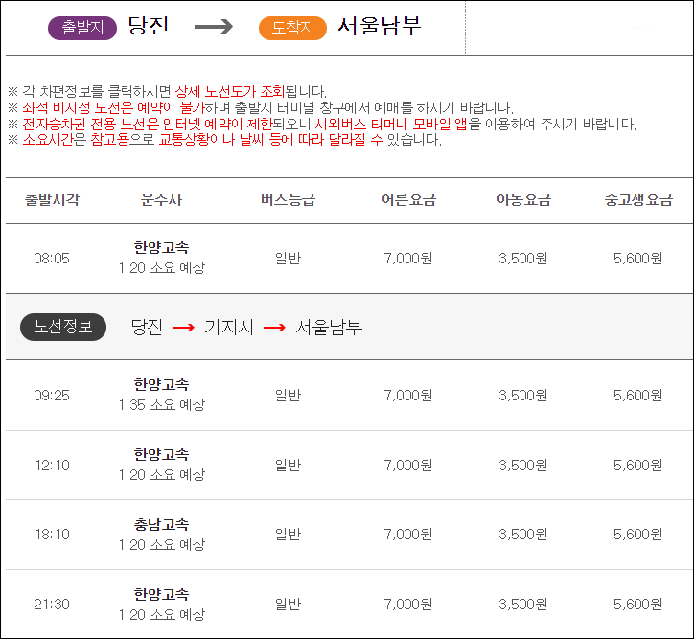Click 일반 bus grade in 08:05 row

pos(289,259)
